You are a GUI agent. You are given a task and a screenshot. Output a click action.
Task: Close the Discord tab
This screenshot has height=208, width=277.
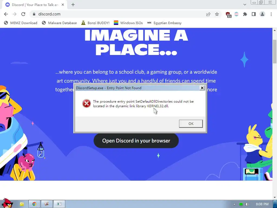pos(63,5)
